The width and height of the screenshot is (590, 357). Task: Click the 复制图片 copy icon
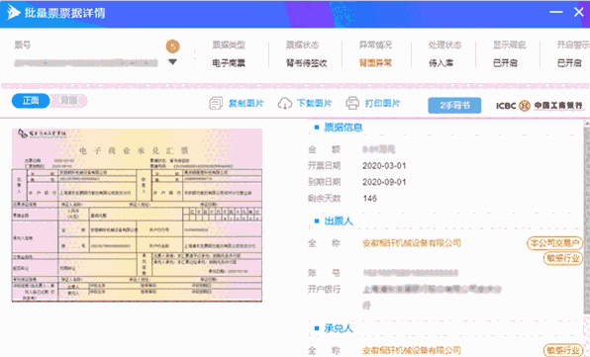tap(216, 103)
